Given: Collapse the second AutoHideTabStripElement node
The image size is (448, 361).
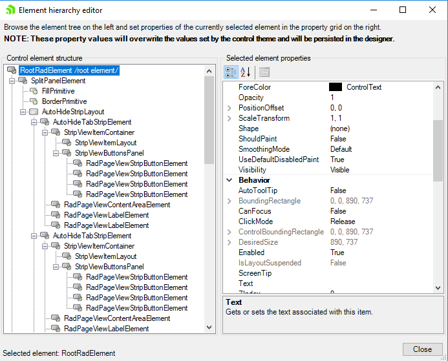Looking at the screenshot, I should pyautogui.click(x=34, y=236).
